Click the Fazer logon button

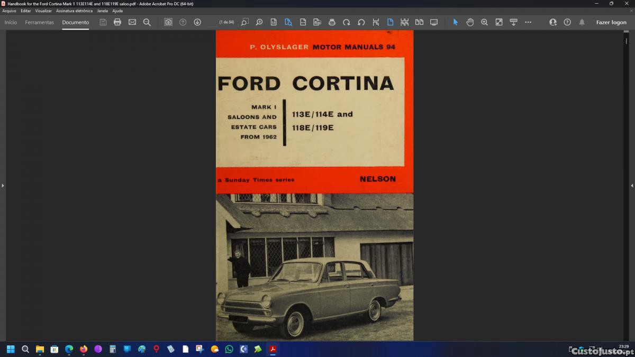[611, 22]
